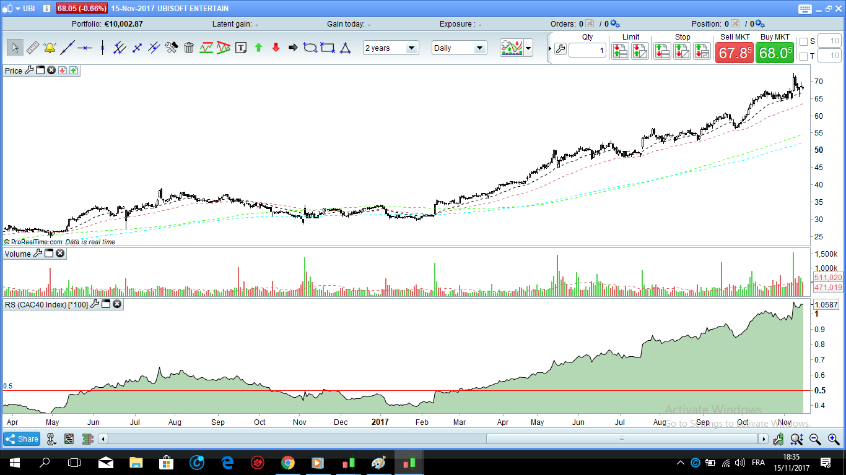Screen dimensions: 846x475
Task: Select the black right arrow marker
Action: pos(293,48)
